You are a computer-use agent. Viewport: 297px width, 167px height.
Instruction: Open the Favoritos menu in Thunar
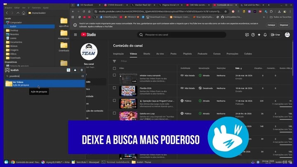[36, 8]
